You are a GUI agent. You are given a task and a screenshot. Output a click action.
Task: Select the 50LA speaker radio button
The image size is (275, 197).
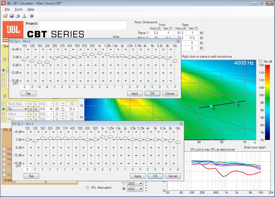3,119
